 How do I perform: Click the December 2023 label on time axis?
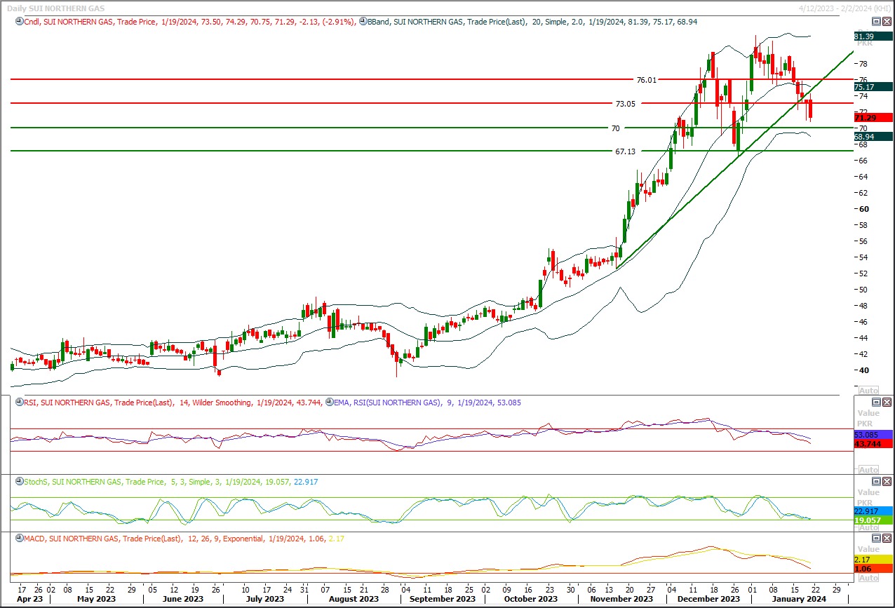(x=708, y=599)
